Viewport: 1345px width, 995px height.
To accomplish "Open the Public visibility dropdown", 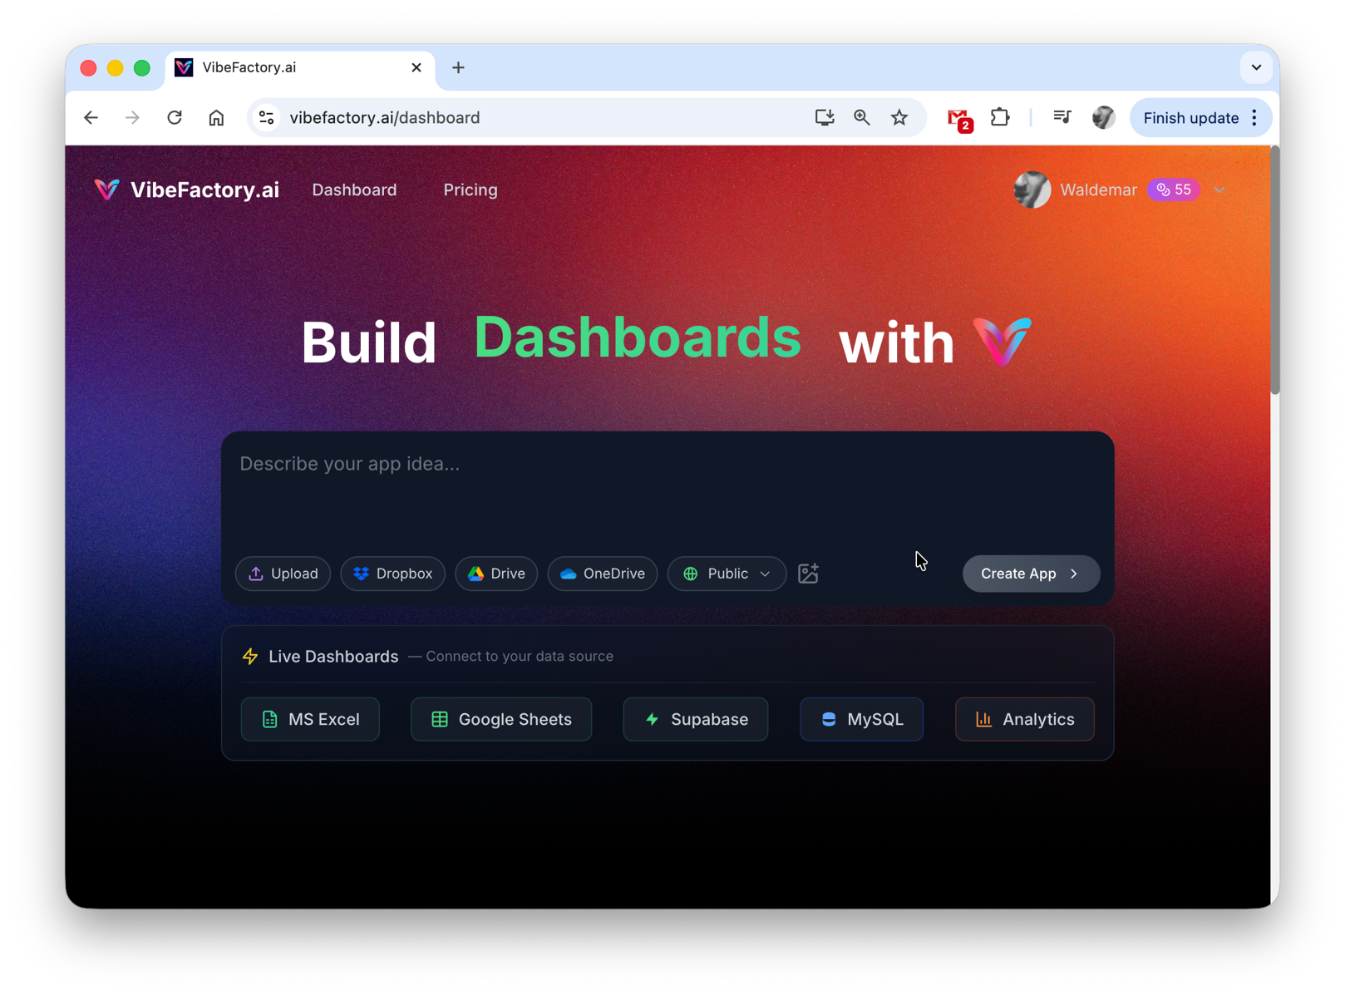I will 726,574.
